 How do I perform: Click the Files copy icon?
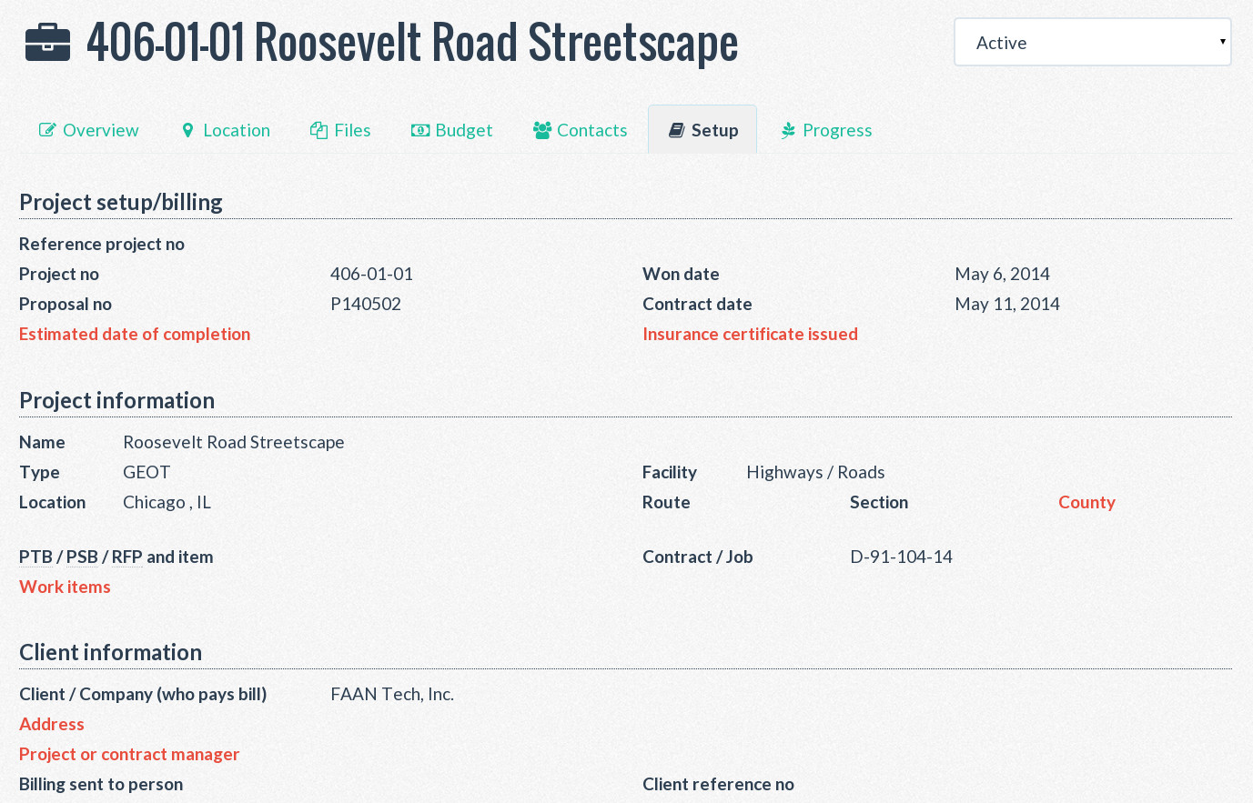318,130
